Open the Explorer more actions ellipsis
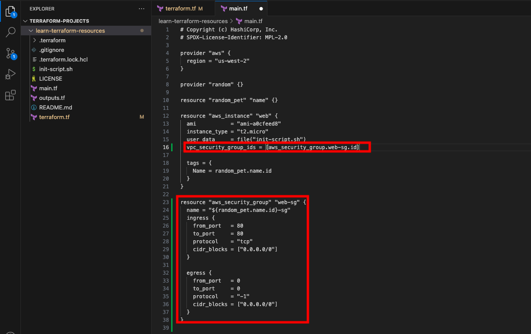 click(x=141, y=9)
